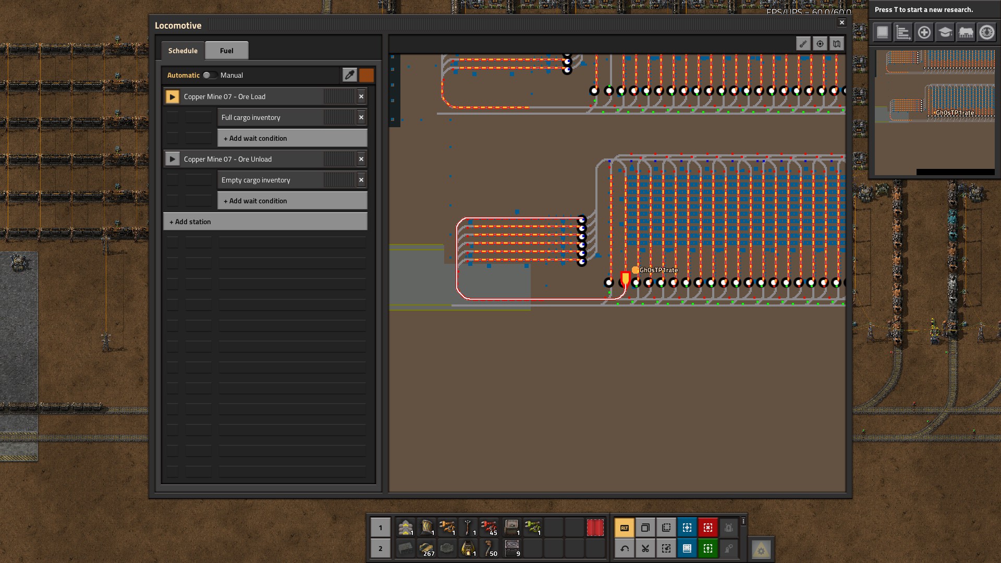Select the Schedule tab
1001x563 pixels.
click(183, 51)
